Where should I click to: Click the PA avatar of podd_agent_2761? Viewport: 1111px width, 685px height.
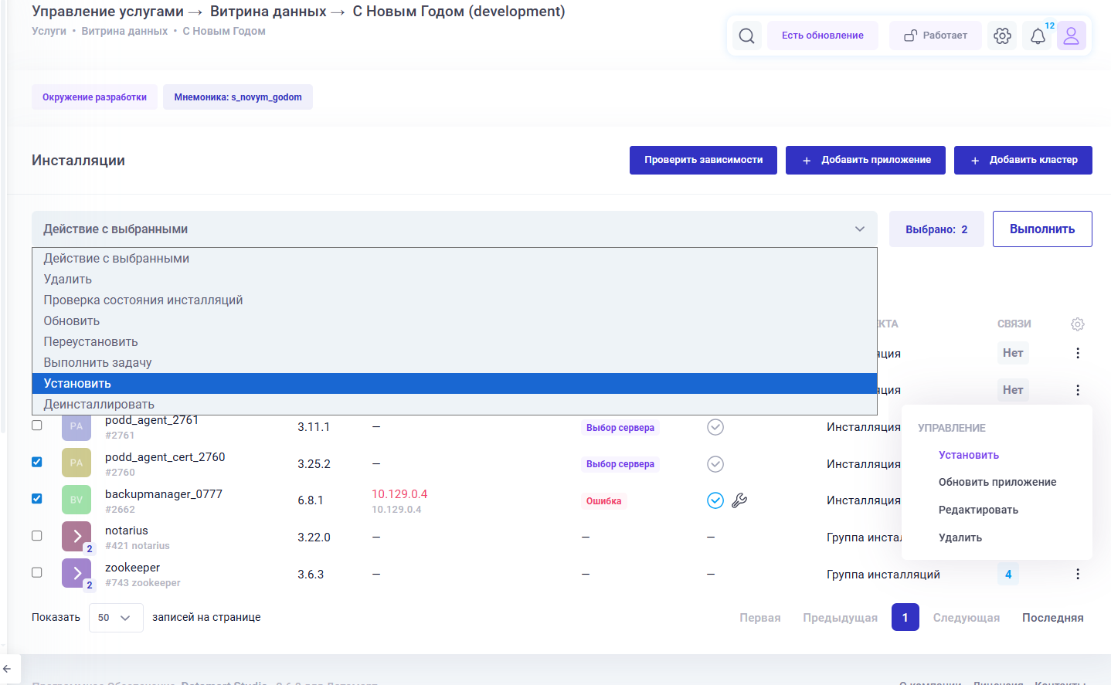pos(76,426)
